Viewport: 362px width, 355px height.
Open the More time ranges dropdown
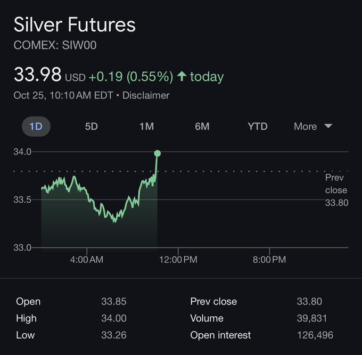click(306, 126)
